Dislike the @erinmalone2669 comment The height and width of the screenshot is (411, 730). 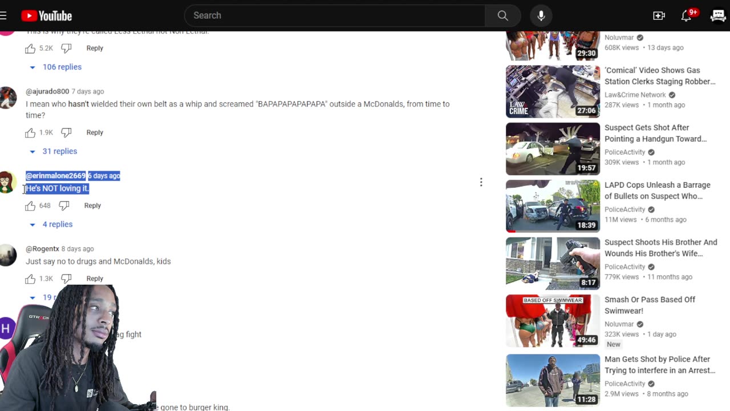[x=64, y=205]
